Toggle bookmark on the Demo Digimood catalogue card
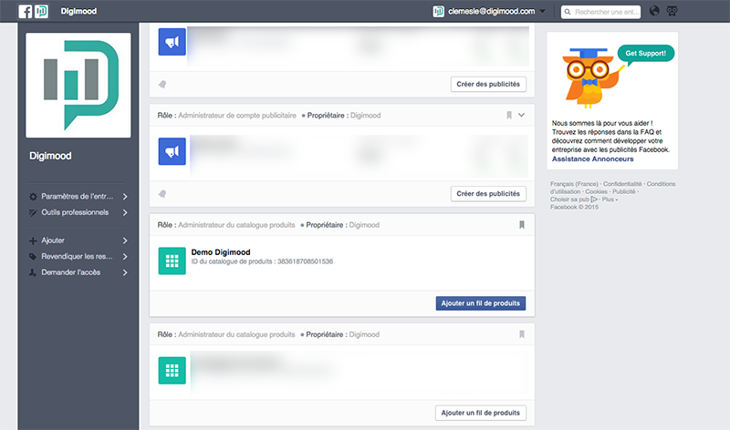 (522, 225)
